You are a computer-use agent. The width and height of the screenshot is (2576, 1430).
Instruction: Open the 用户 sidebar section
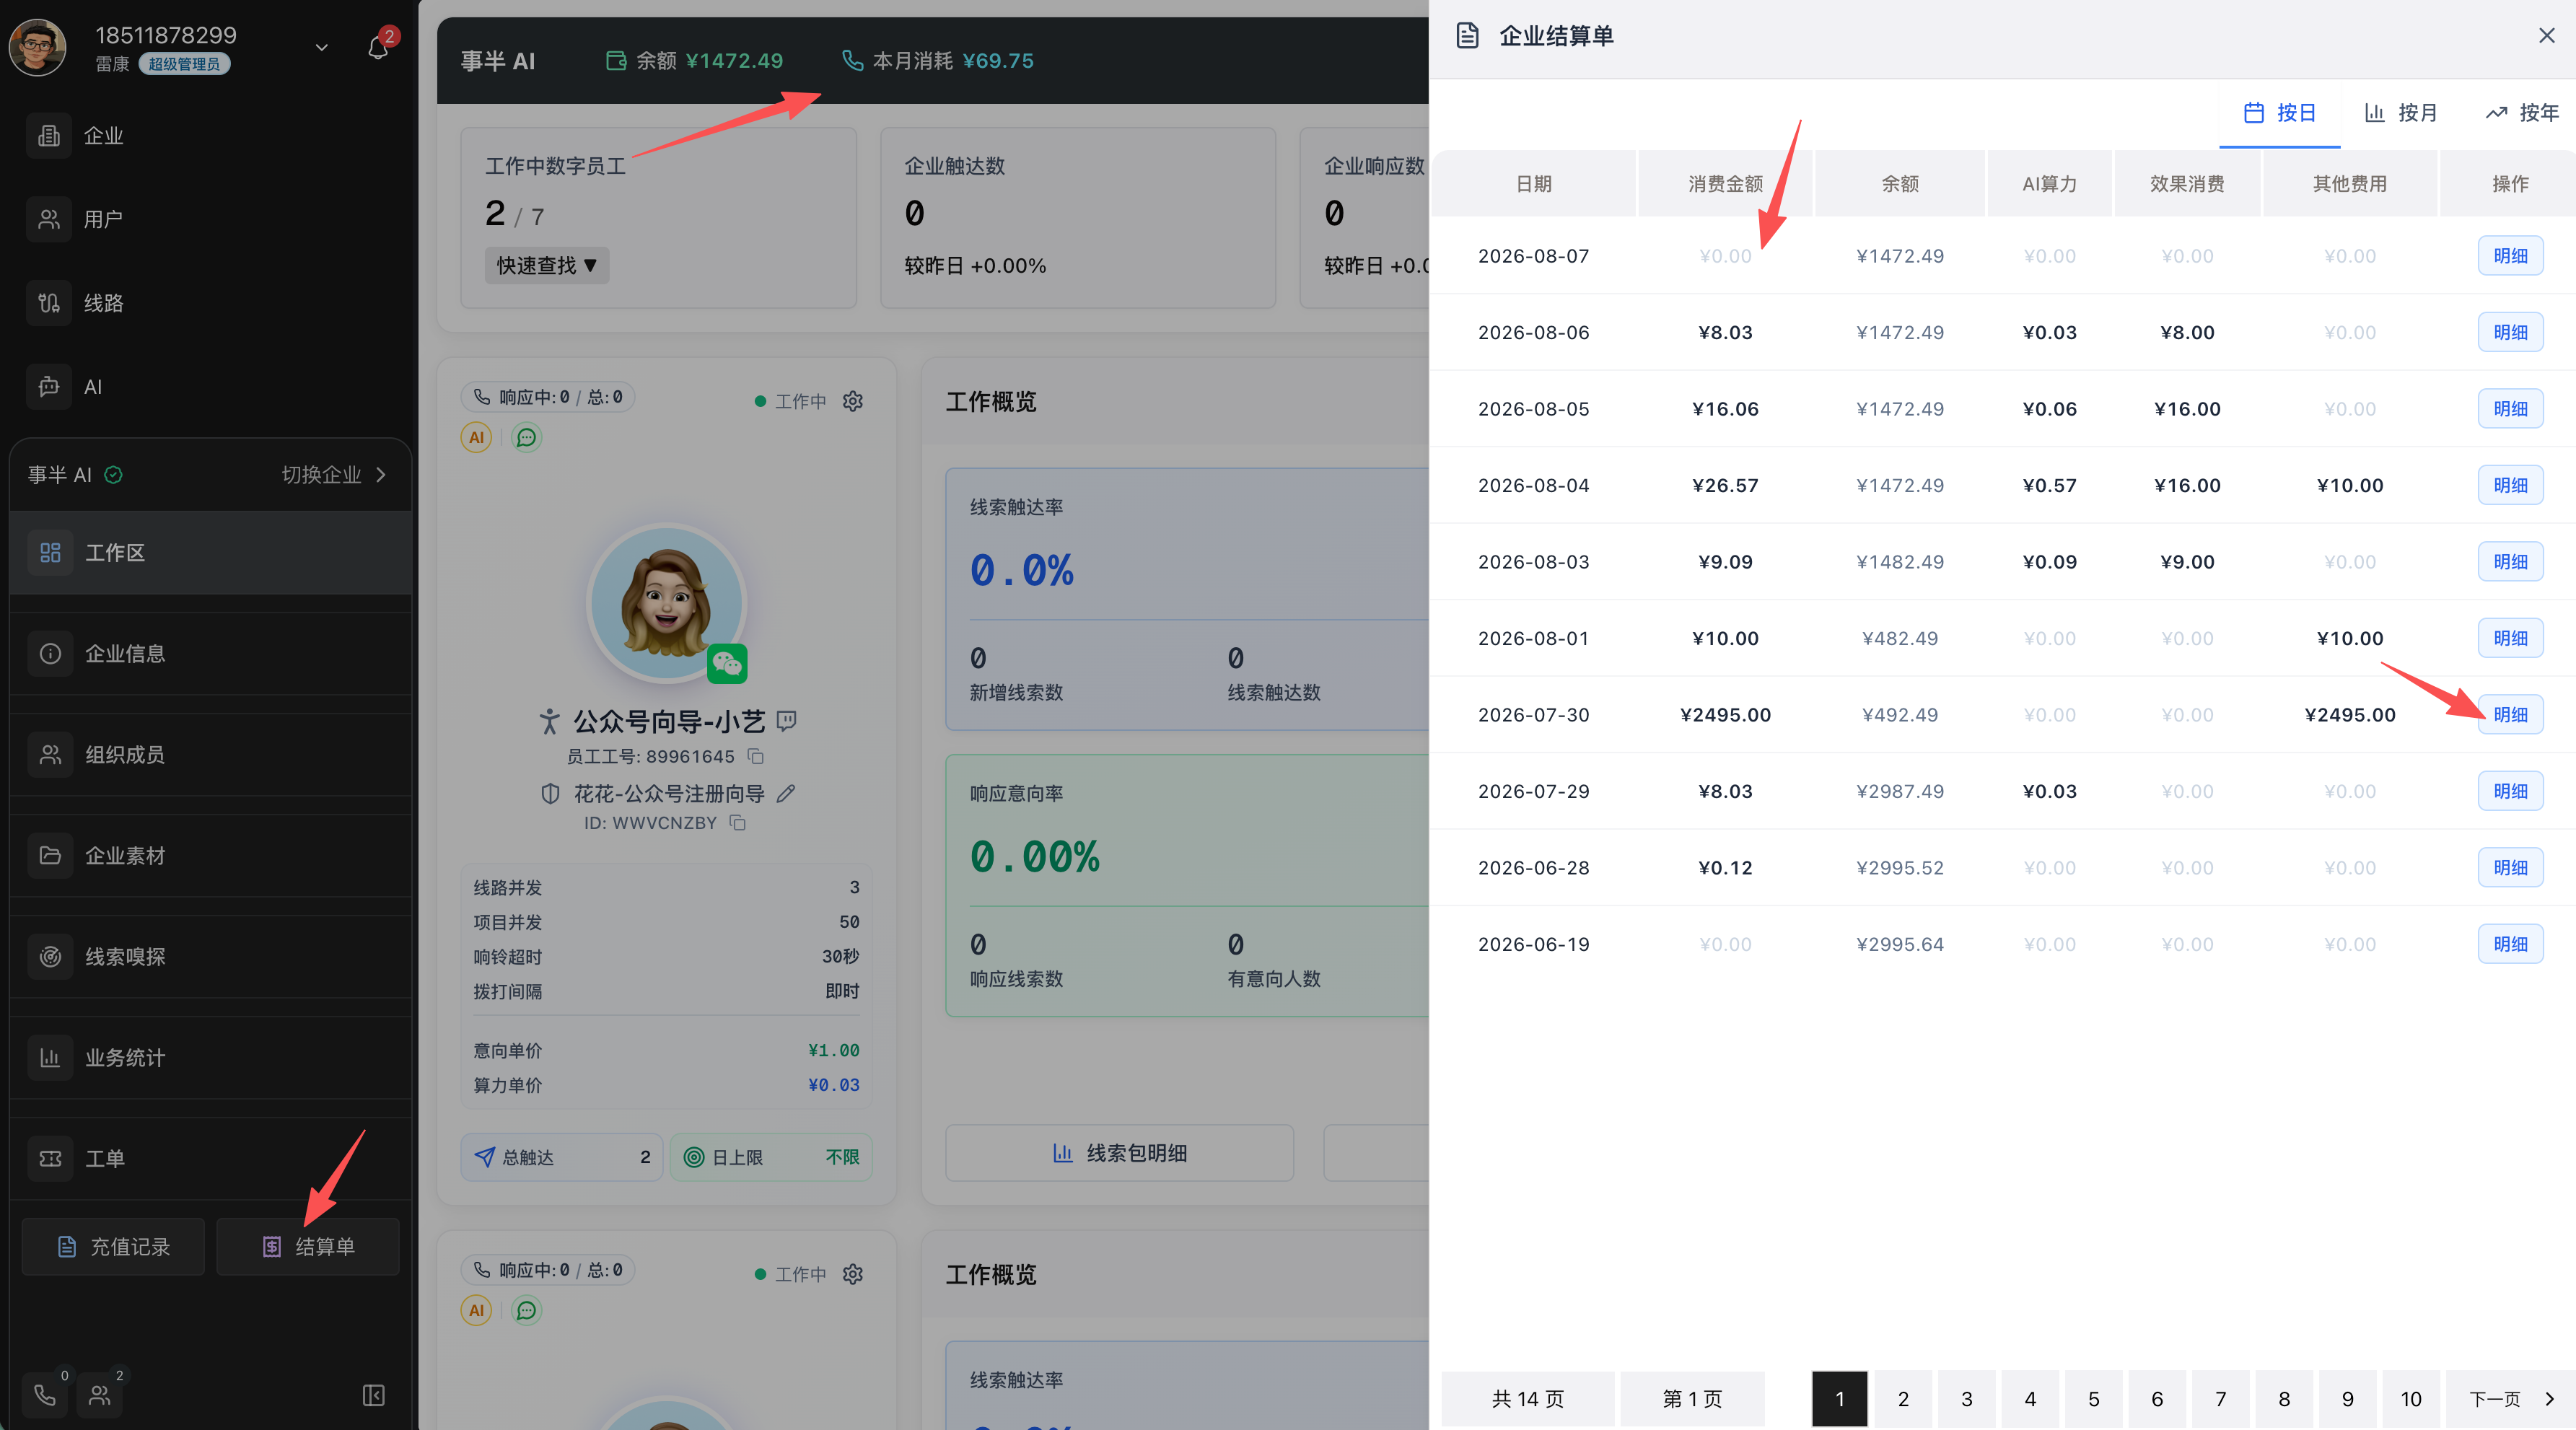(209, 219)
